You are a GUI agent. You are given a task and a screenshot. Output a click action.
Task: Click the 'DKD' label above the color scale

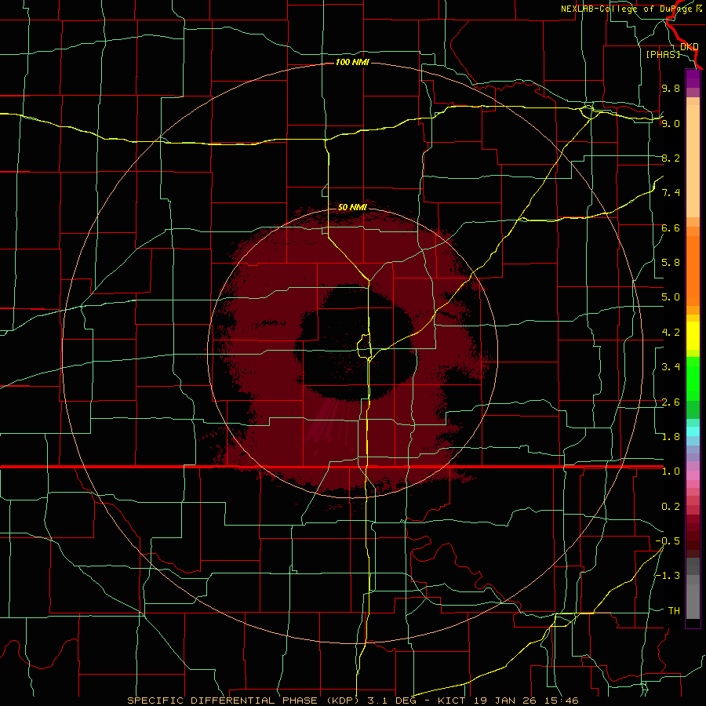tap(690, 47)
